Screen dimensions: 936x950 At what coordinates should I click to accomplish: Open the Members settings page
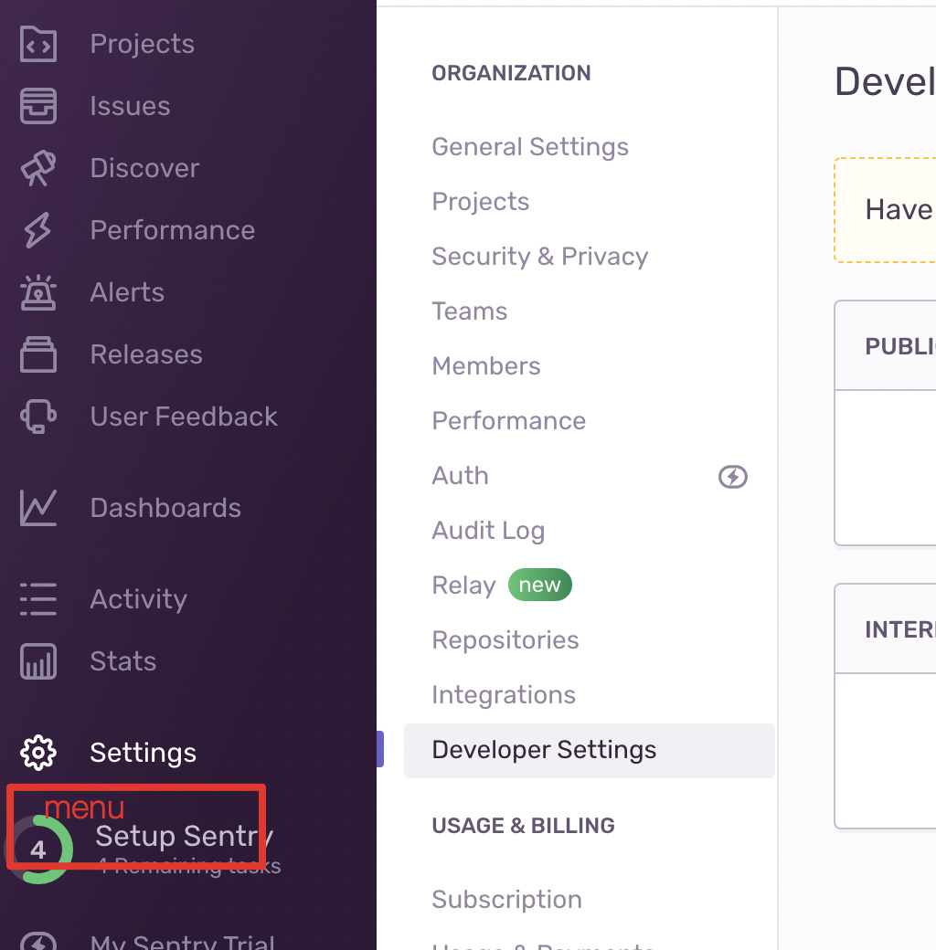pyautogui.click(x=486, y=366)
